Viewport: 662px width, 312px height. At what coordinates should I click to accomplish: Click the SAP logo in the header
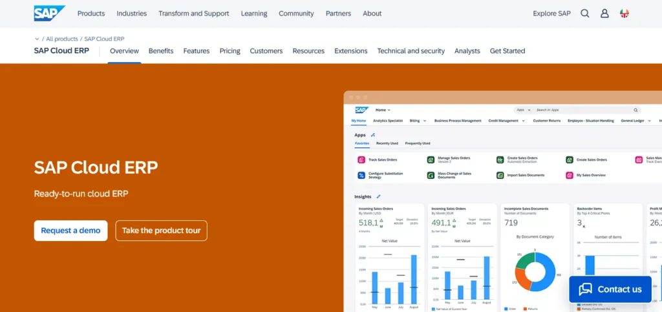pyautogui.click(x=49, y=13)
